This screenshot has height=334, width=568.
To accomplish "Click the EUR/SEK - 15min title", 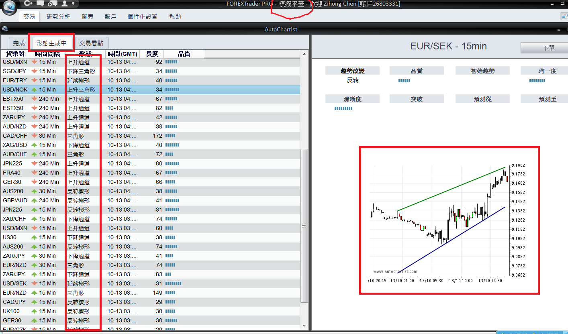I will tap(448, 46).
